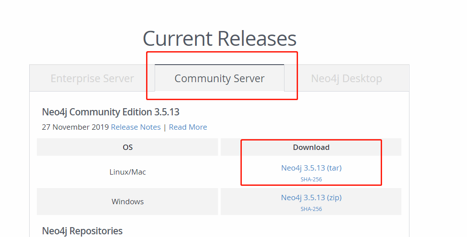Screen dimensions: 467x237
Task: Click the Windows OS cell
Action: click(128, 202)
